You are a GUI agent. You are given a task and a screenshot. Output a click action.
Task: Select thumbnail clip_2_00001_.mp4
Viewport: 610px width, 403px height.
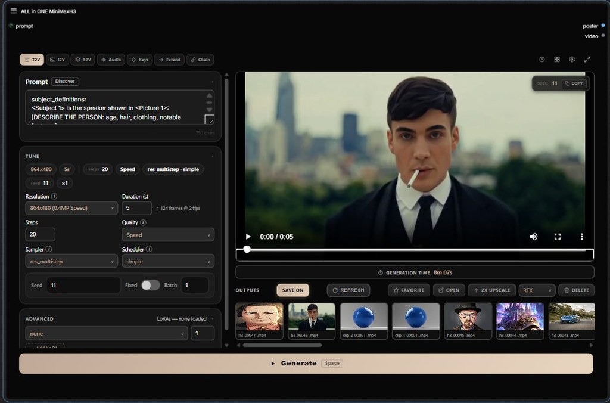[364, 321]
